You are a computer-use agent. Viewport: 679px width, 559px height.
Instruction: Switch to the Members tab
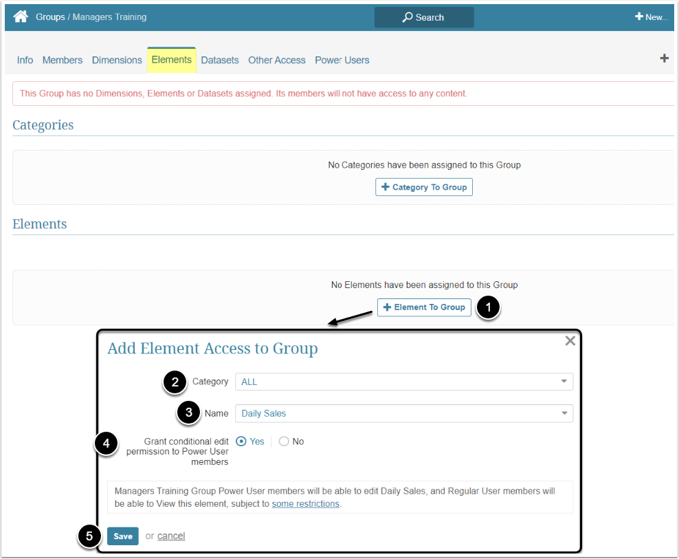tap(63, 61)
